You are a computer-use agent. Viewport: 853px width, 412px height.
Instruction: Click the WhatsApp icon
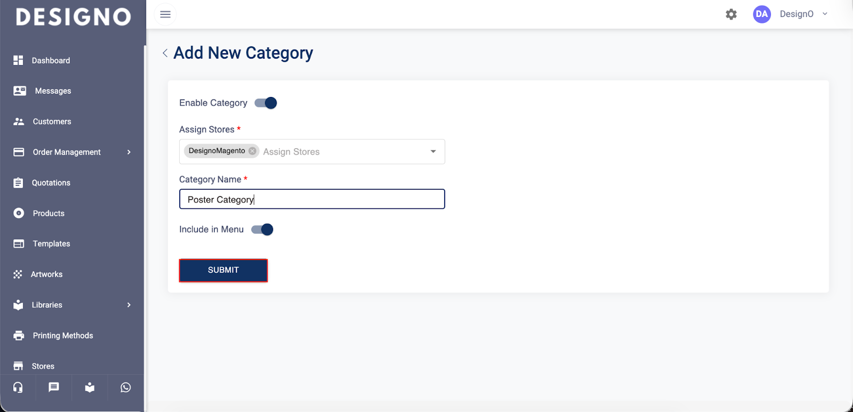coord(126,387)
